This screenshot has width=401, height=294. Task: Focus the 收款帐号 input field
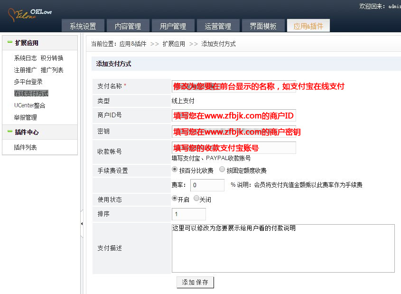(x=234, y=148)
